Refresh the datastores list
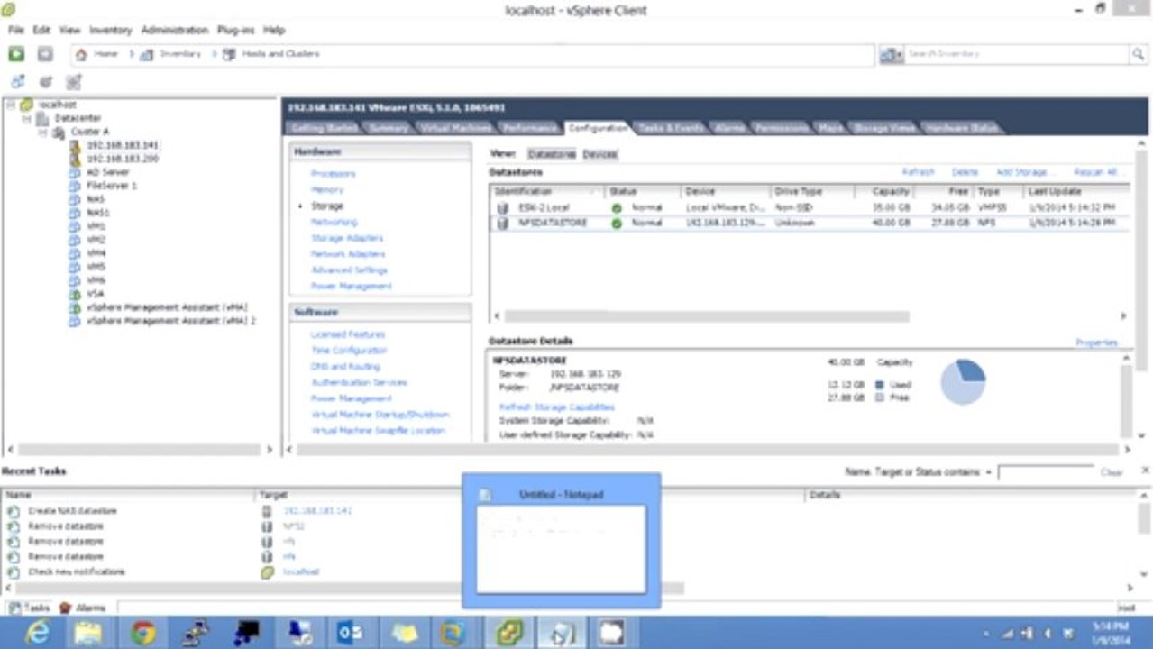 click(918, 171)
